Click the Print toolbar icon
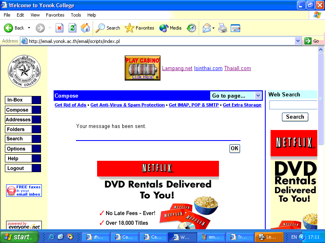The width and height of the screenshot is (325, 243). [x=222, y=28]
